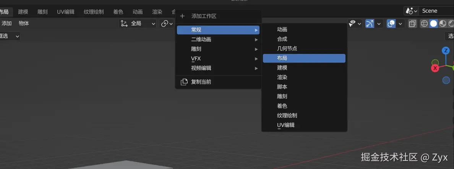This screenshot has width=454, height=169.
Task: Click the arrow beside 二维动画
Action: pyautogui.click(x=256, y=40)
